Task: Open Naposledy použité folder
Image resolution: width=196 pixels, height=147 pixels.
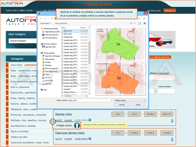Action: point(52,32)
